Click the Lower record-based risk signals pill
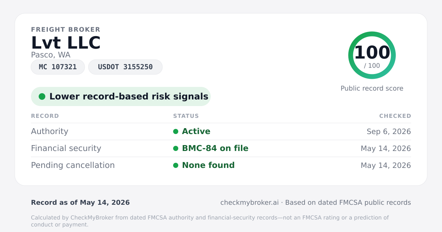The height and width of the screenshot is (232, 442). [x=120, y=96]
